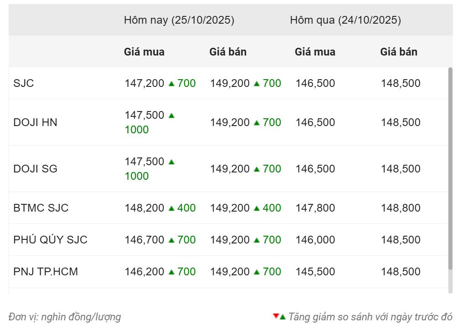Click the BTMC SJC brand name

point(41,208)
